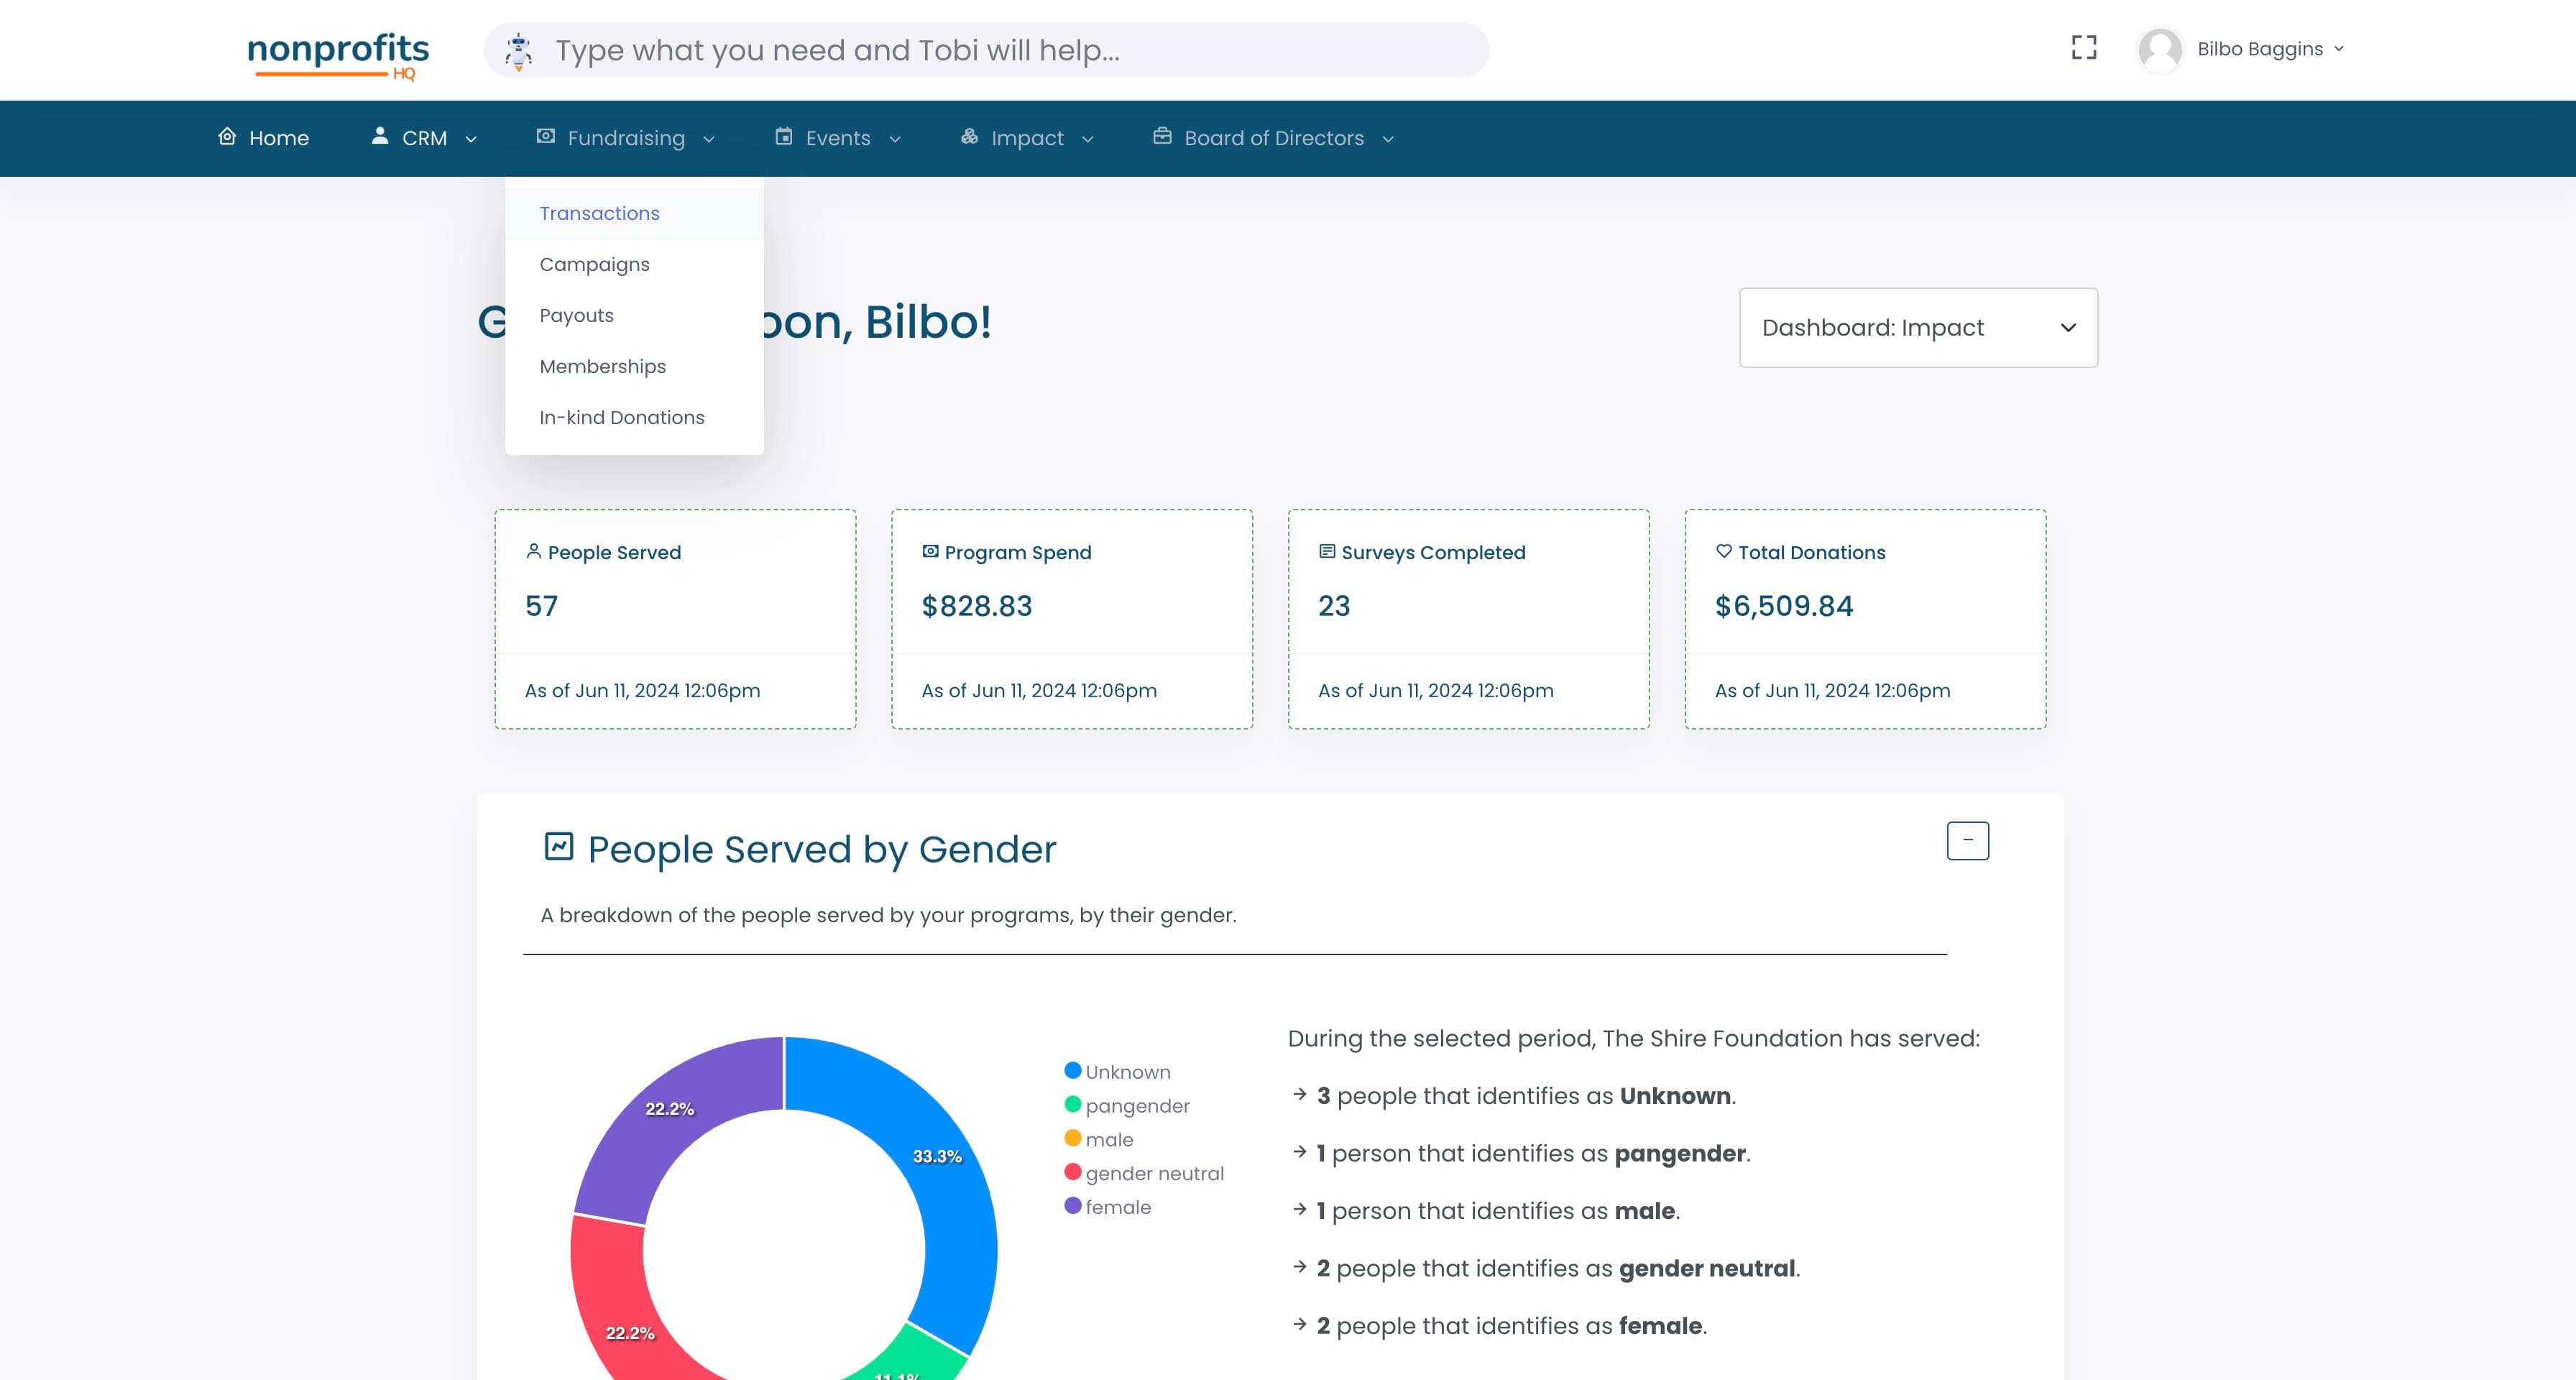Toggle the pangender legend color dot
The width and height of the screenshot is (2576, 1380).
[x=1073, y=1104]
